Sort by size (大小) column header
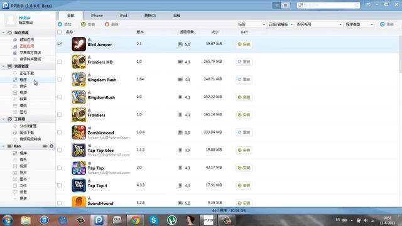This screenshot has width=402, height=226. tap(215, 32)
